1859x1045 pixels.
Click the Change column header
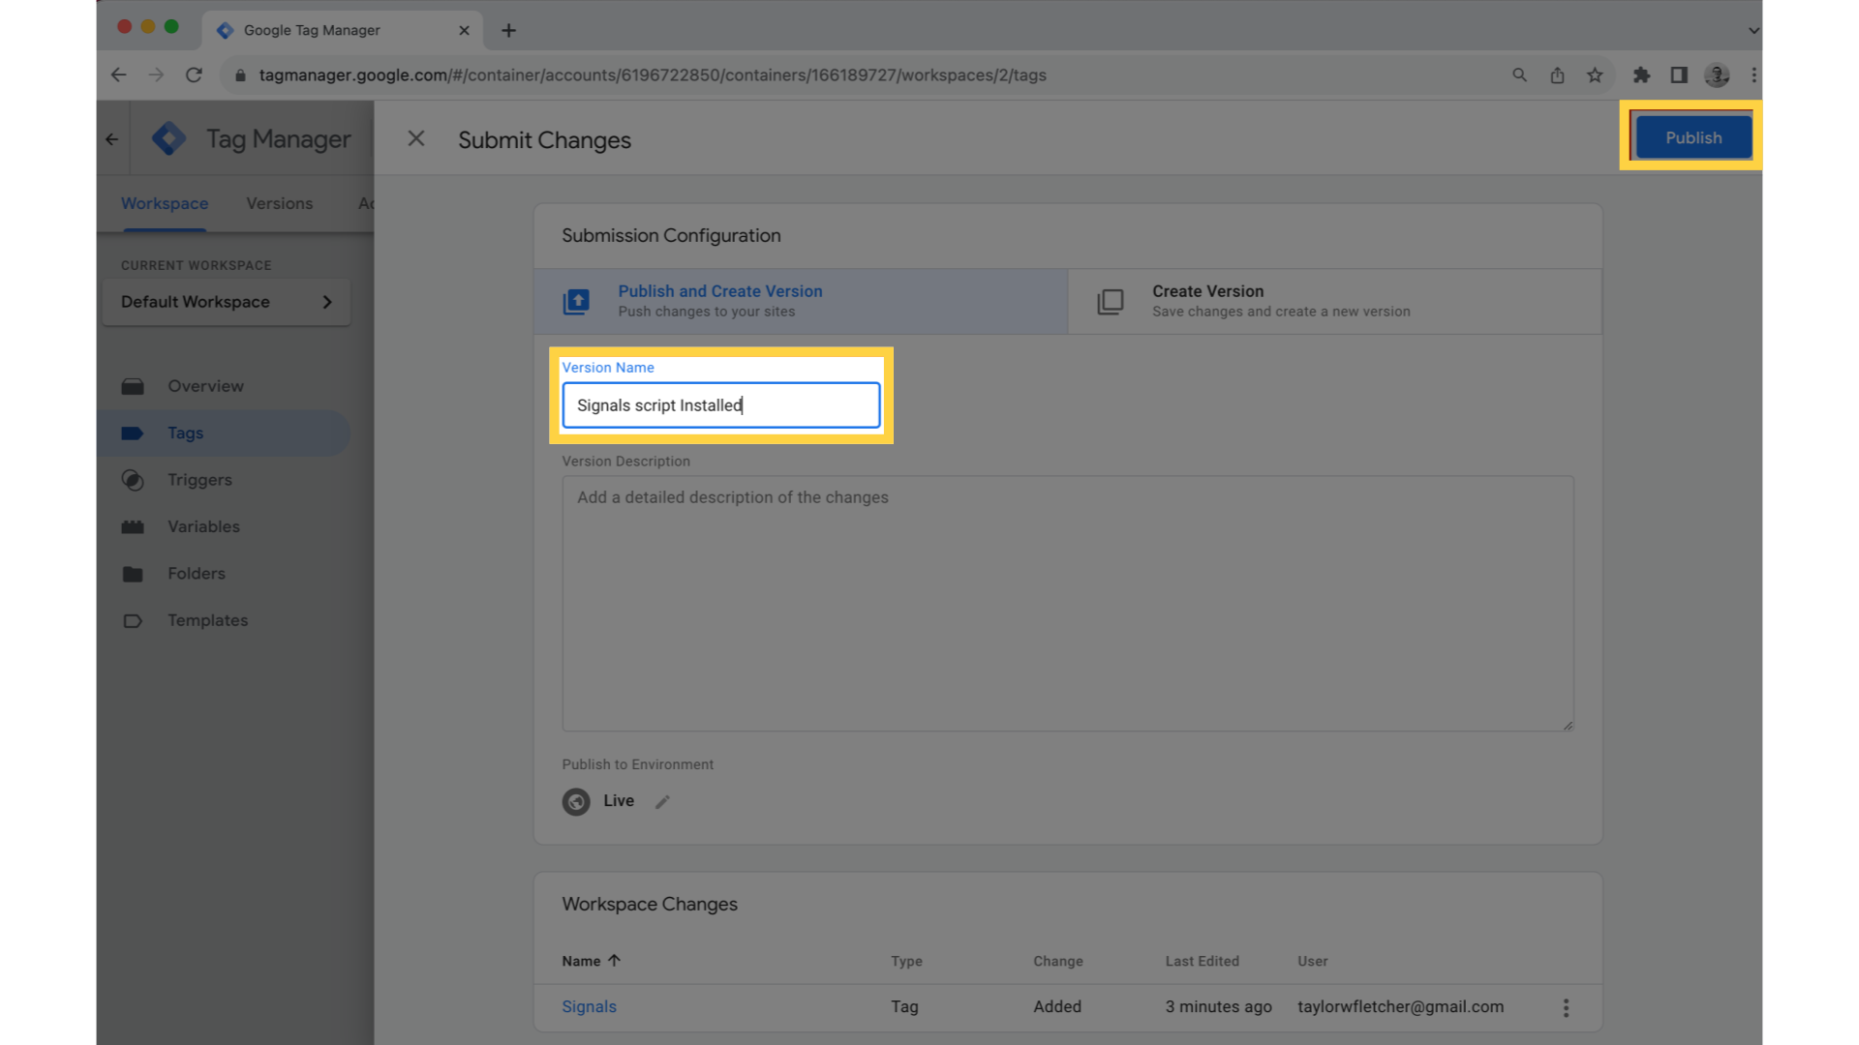1057,961
